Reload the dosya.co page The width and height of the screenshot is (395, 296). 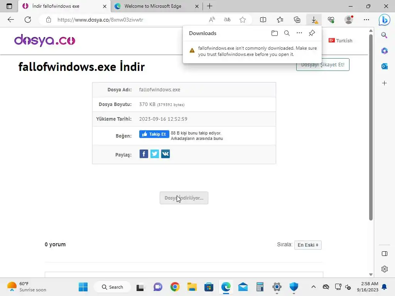(x=28, y=20)
